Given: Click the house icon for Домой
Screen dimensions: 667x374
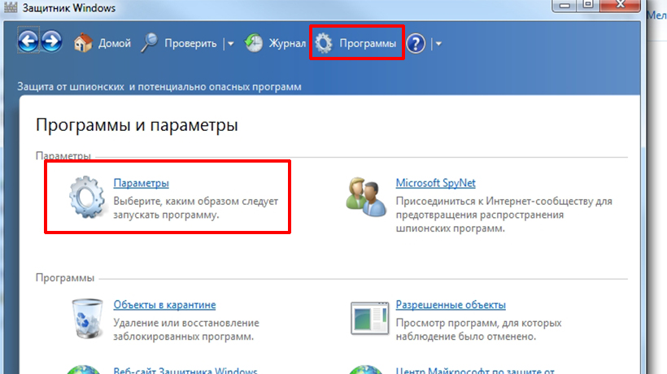Looking at the screenshot, I should (83, 43).
